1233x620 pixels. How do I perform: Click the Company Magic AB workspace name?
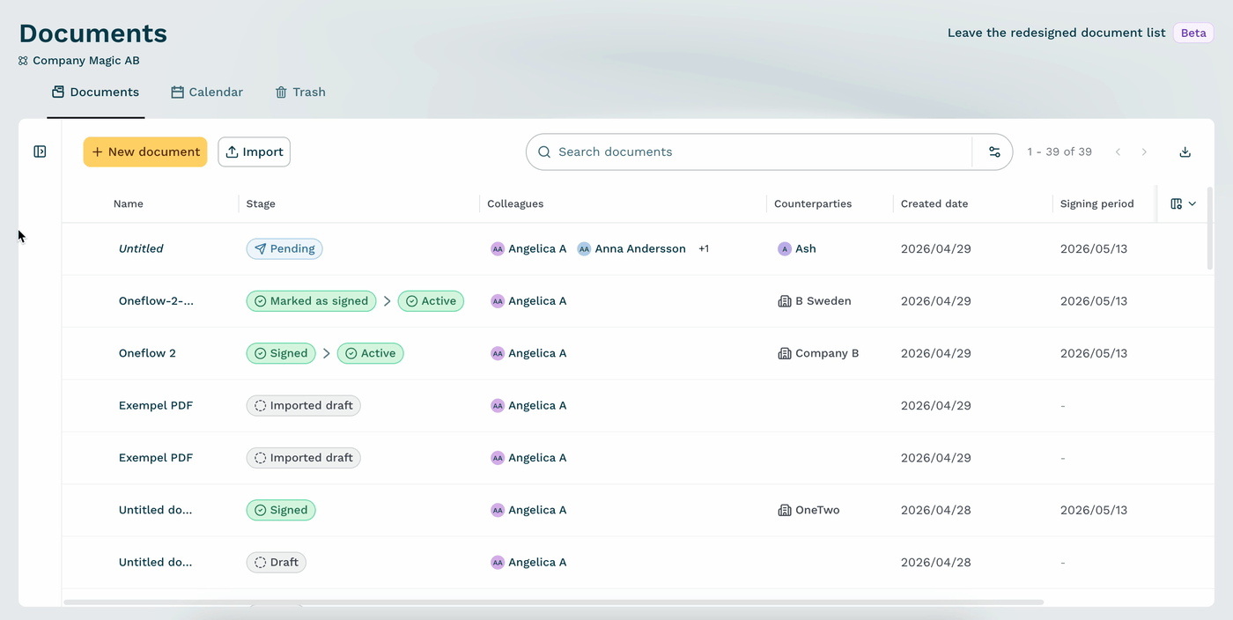(86, 61)
